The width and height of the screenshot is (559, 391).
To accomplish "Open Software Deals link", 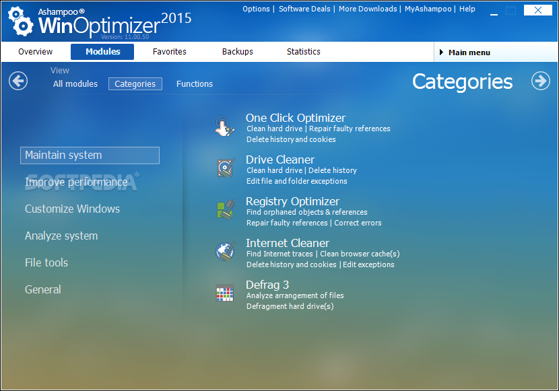I will (304, 9).
